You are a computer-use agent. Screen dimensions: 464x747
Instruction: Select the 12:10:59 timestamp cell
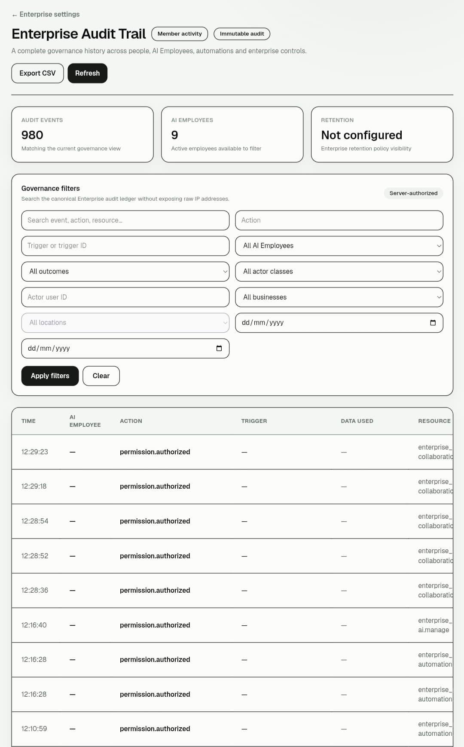pyautogui.click(x=34, y=729)
